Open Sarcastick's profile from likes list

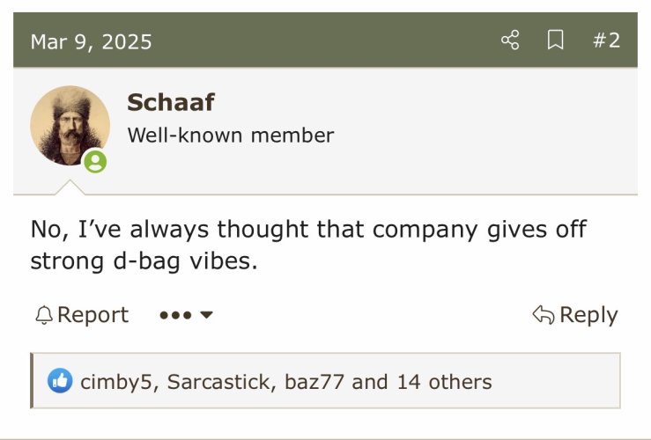(x=218, y=382)
